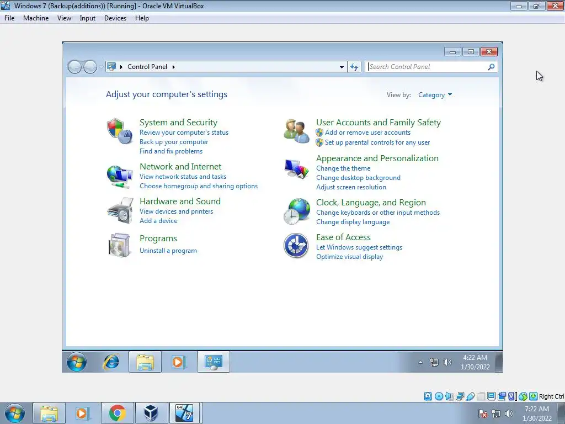Click the VirtualBox network status icon
This screenshot has width=565, height=424.
click(x=460, y=396)
